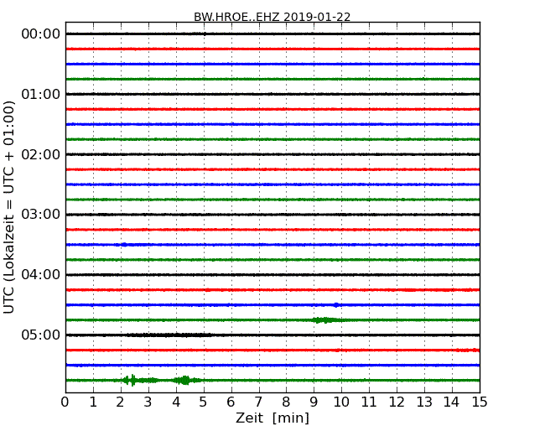Viewport: 545px width, 436px height.
Task: Click the 03:00 y-axis tick label
Action: coord(41,215)
